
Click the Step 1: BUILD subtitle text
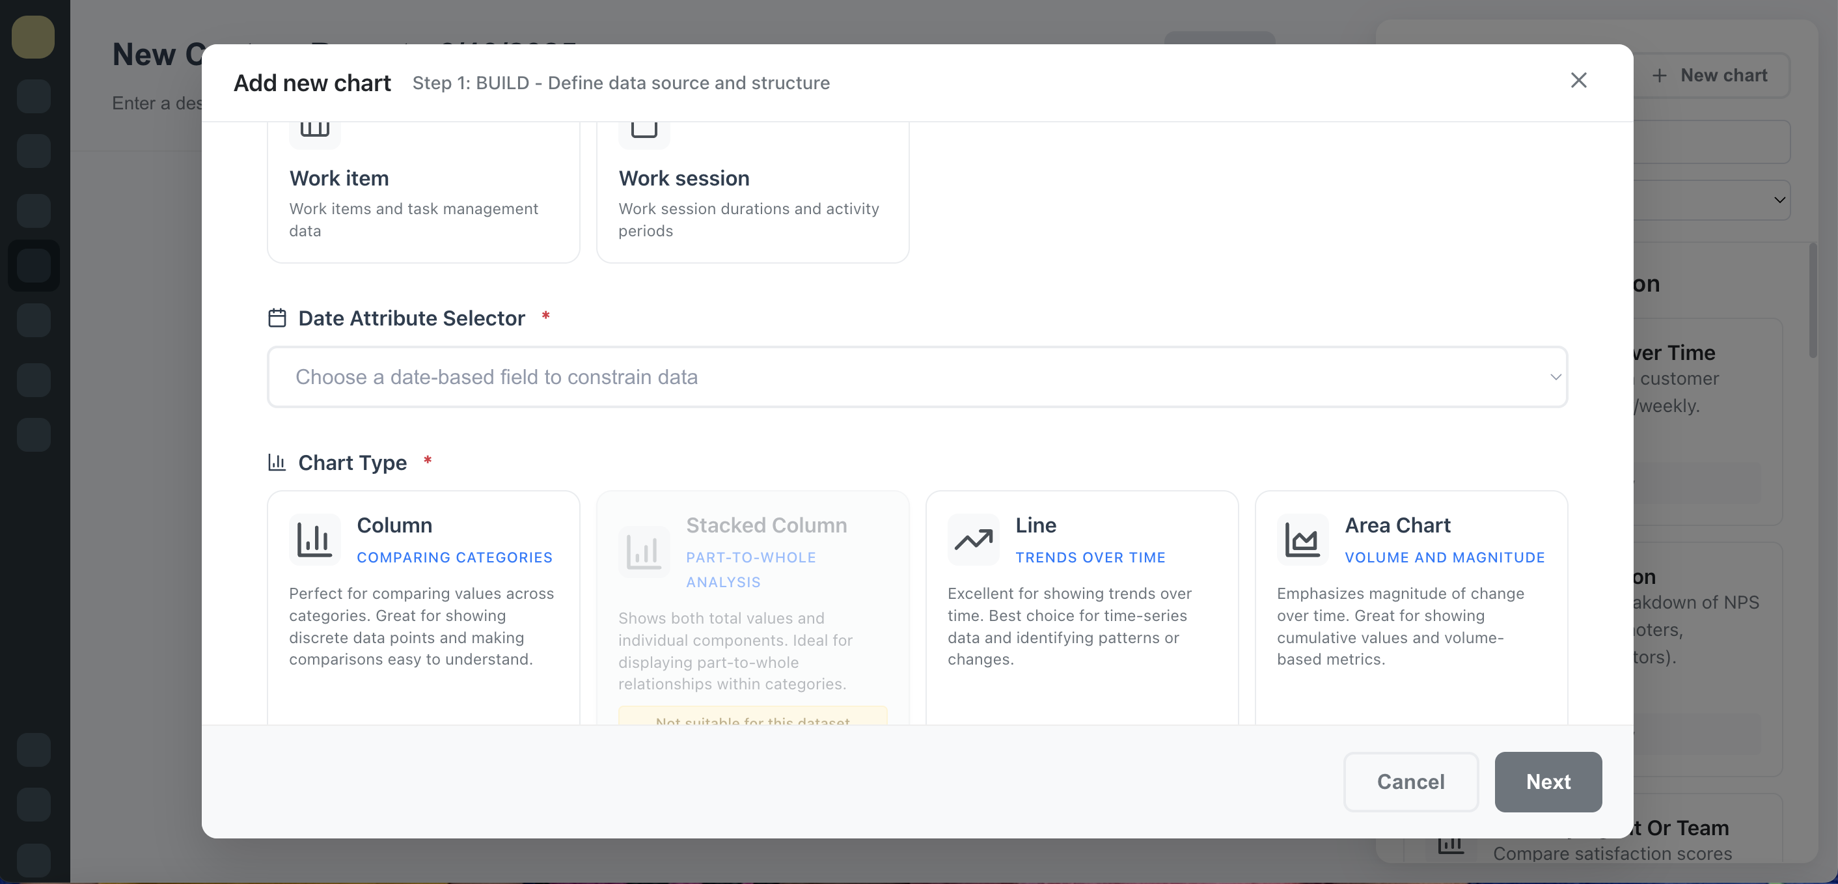click(x=621, y=83)
